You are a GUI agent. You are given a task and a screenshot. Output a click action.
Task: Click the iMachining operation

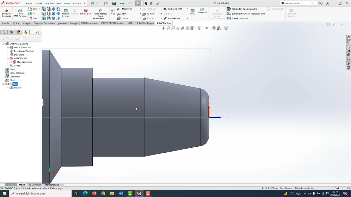[x=125, y=9]
